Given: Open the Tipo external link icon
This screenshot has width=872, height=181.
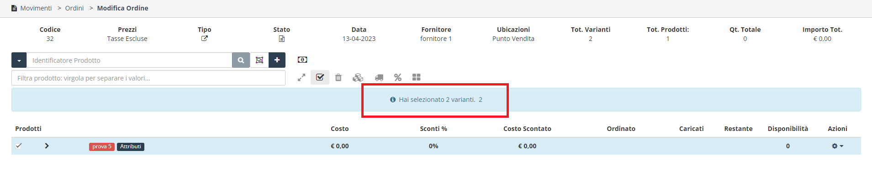Looking at the screenshot, I should click(x=204, y=39).
